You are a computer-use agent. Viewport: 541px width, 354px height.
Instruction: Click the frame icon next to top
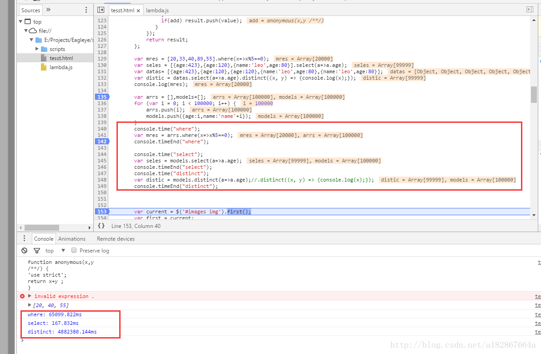(x=28, y=21)
